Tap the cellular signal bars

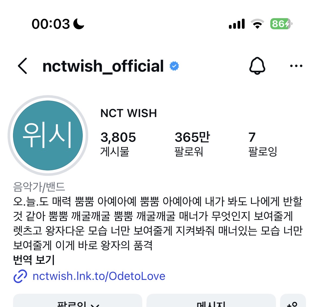(236, 24)
